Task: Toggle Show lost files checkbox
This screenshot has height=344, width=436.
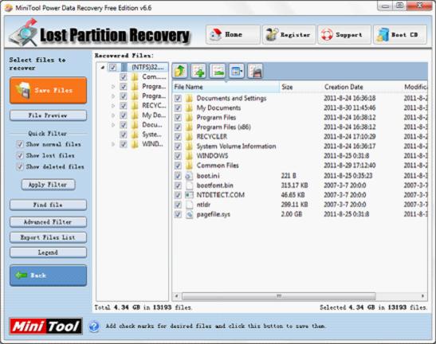Action: (19, 155)
